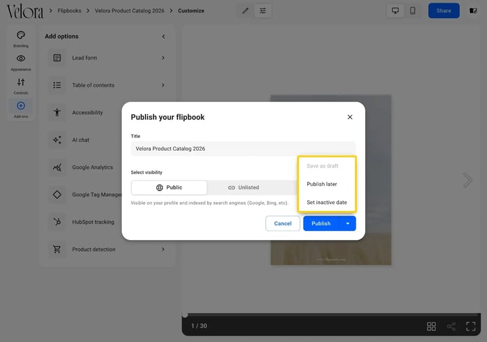Enter fullscreen mode in viewer
This screenshot has height=342, width=487.
471,326
